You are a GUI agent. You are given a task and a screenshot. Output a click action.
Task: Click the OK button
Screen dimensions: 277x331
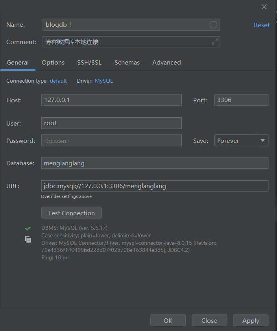coord(168,320)
